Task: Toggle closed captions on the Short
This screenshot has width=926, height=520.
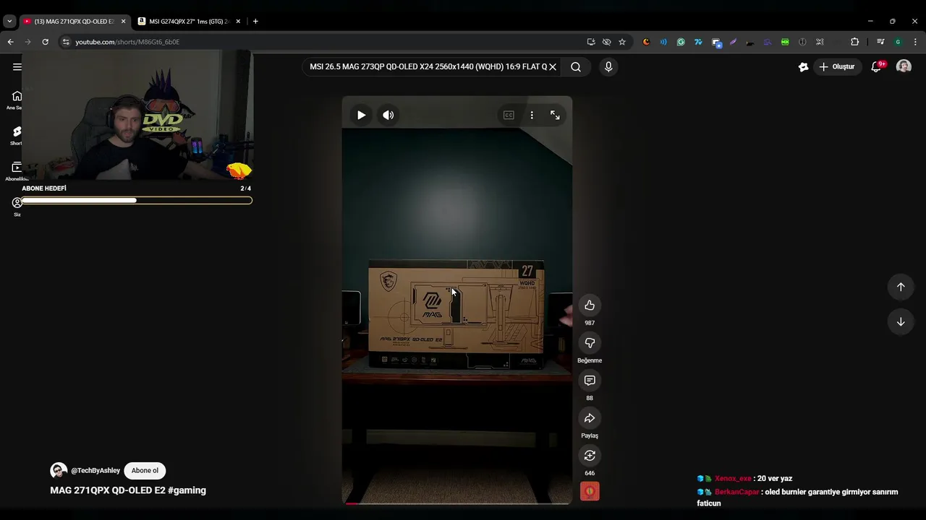Action: point(509,115)
